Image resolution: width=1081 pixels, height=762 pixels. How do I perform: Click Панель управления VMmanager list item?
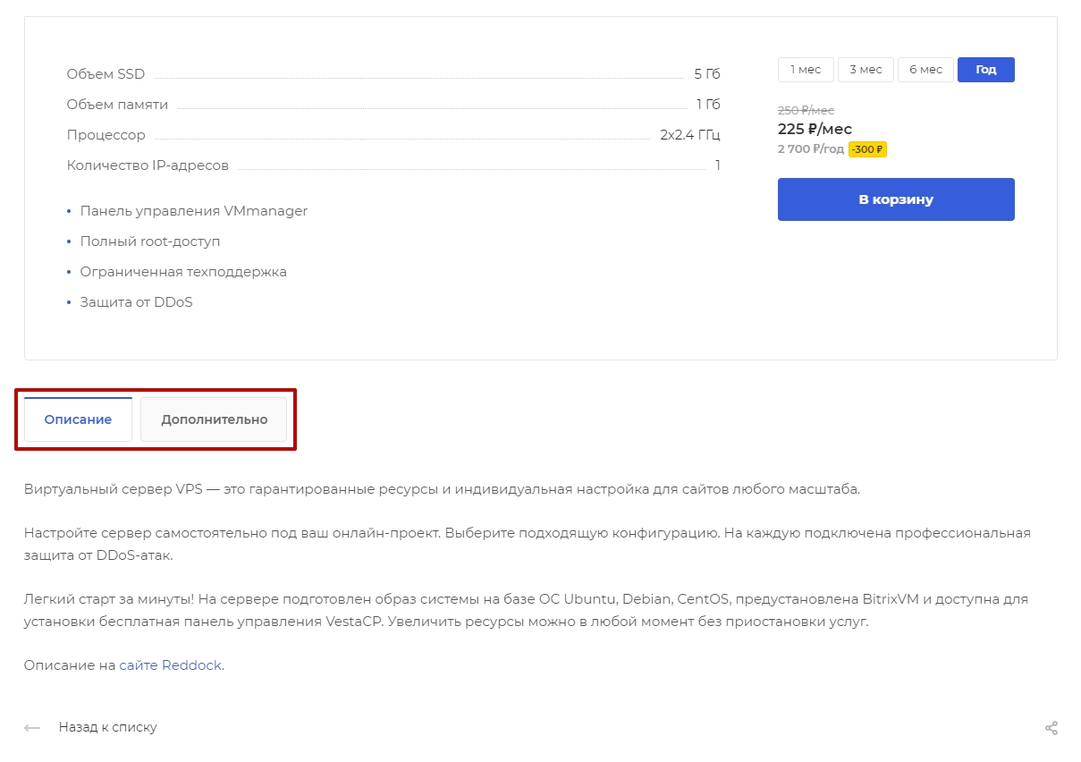tap(194, 211)
